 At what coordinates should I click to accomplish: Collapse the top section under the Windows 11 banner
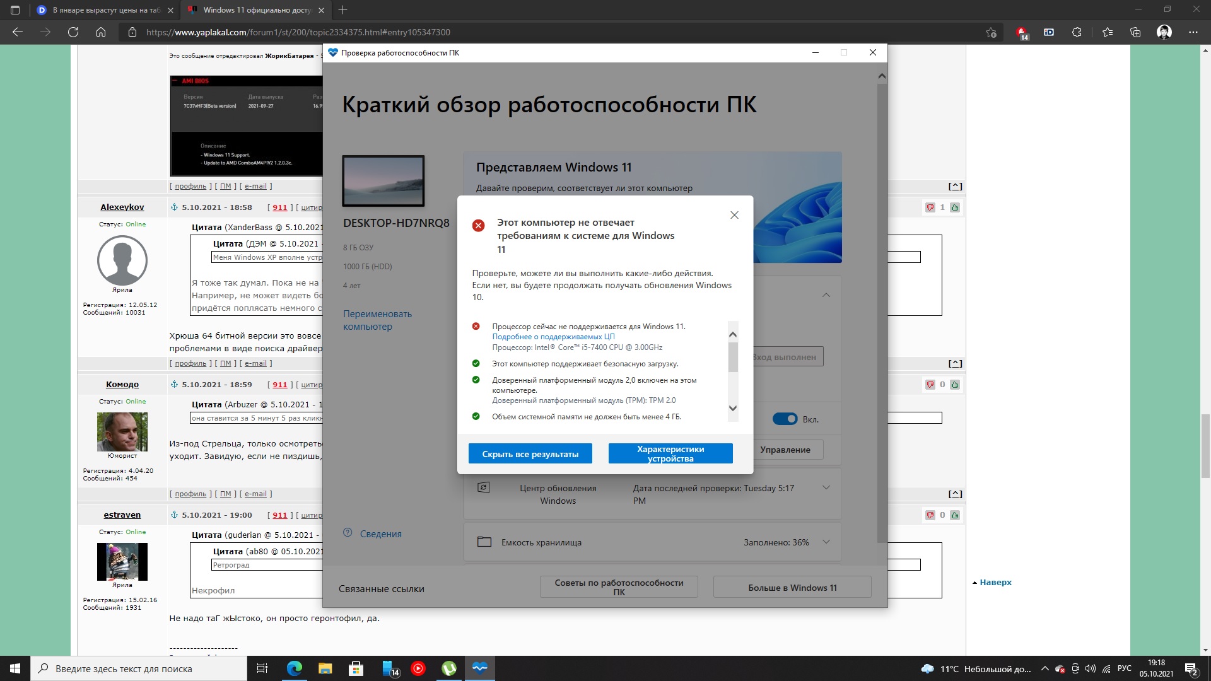tap(826, 295)
